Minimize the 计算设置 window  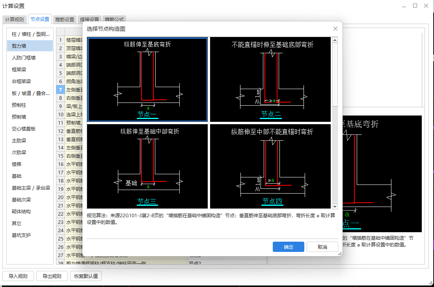(x=404, y=6)
